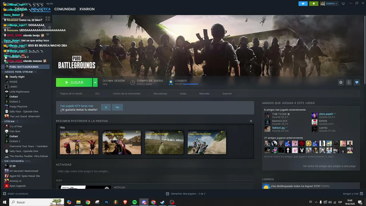Screen dimensions: 366x206
Task: Open the third post-match grassy field screenshot
Action: 164,142
